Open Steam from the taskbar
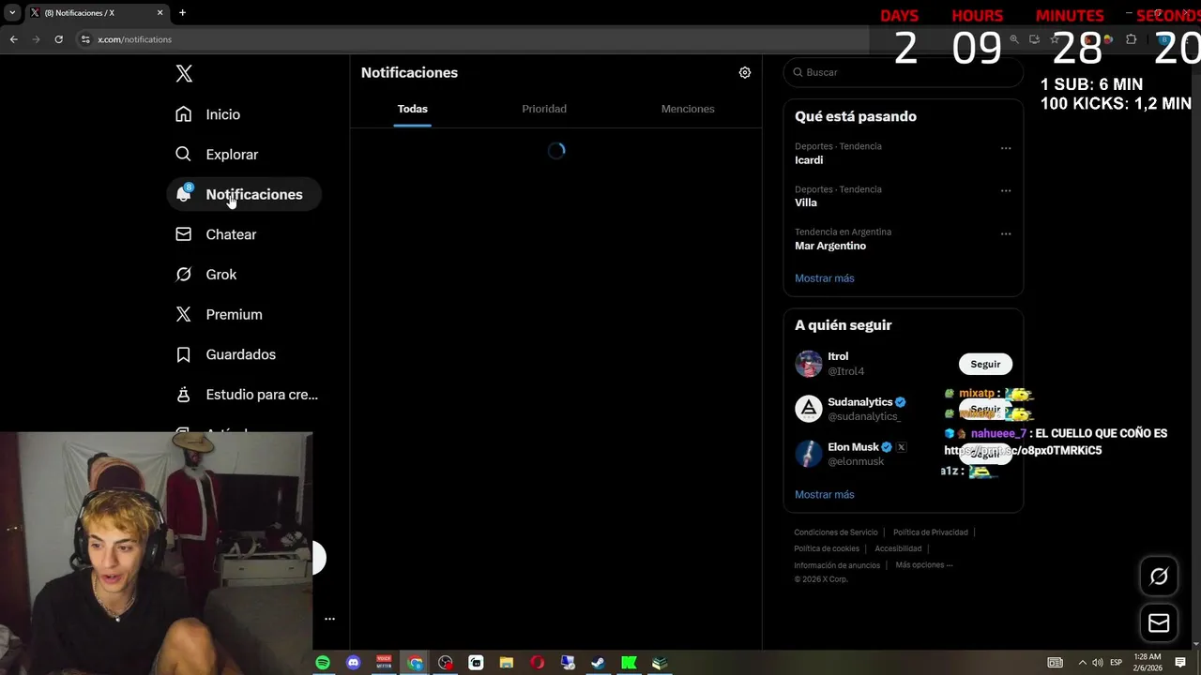The height and width of the screenshot is (675, 1201). pyautogui.click(x=598, y=663)
